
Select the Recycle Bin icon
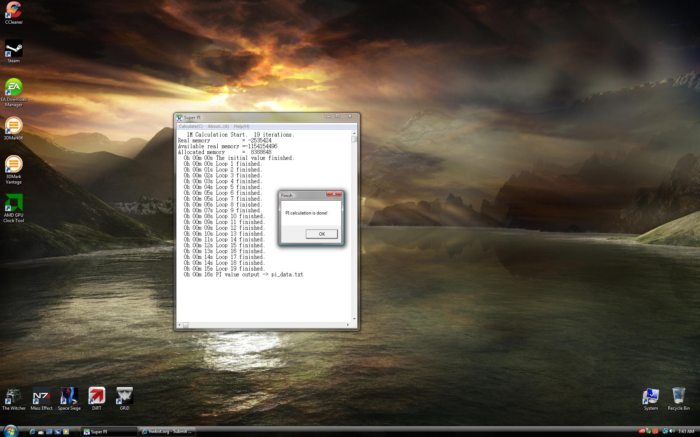679,399
